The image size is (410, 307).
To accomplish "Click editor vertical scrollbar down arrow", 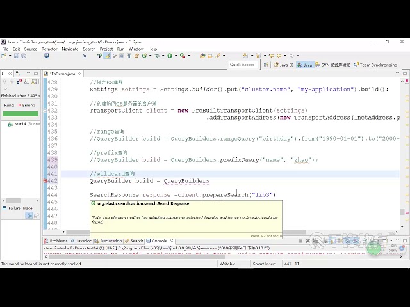I will click(402, 226).
